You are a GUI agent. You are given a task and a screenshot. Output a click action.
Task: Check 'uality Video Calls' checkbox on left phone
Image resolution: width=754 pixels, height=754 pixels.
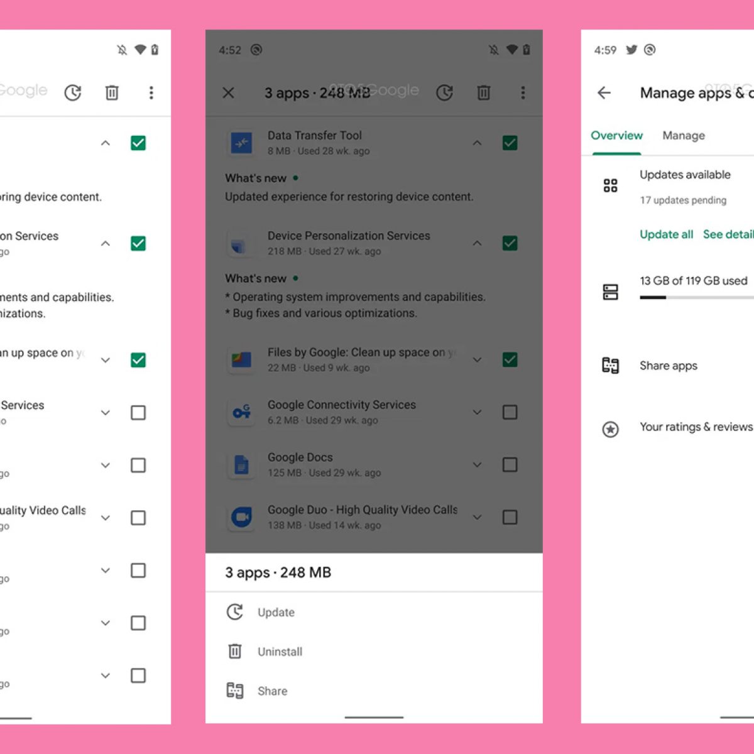click(138, 518)
